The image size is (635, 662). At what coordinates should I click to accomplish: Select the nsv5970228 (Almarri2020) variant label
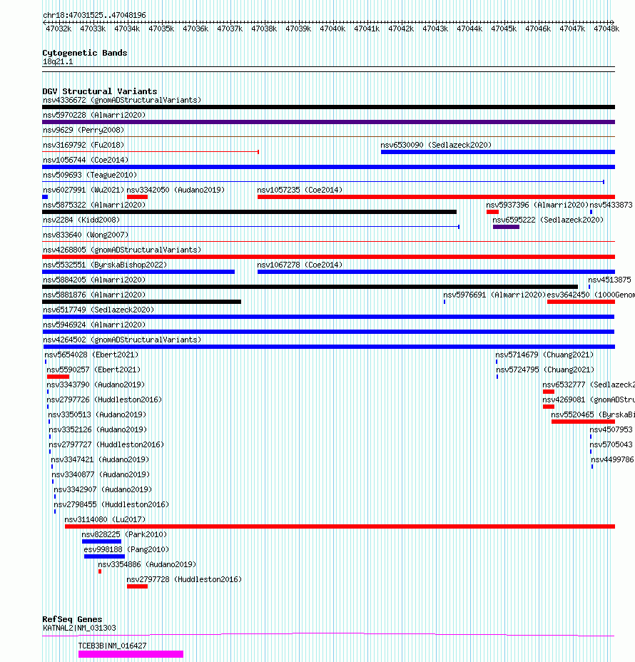[x=94, y=115]
